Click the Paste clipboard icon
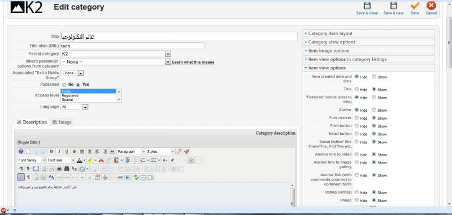452x215 pixels. (x=116, y=160)
